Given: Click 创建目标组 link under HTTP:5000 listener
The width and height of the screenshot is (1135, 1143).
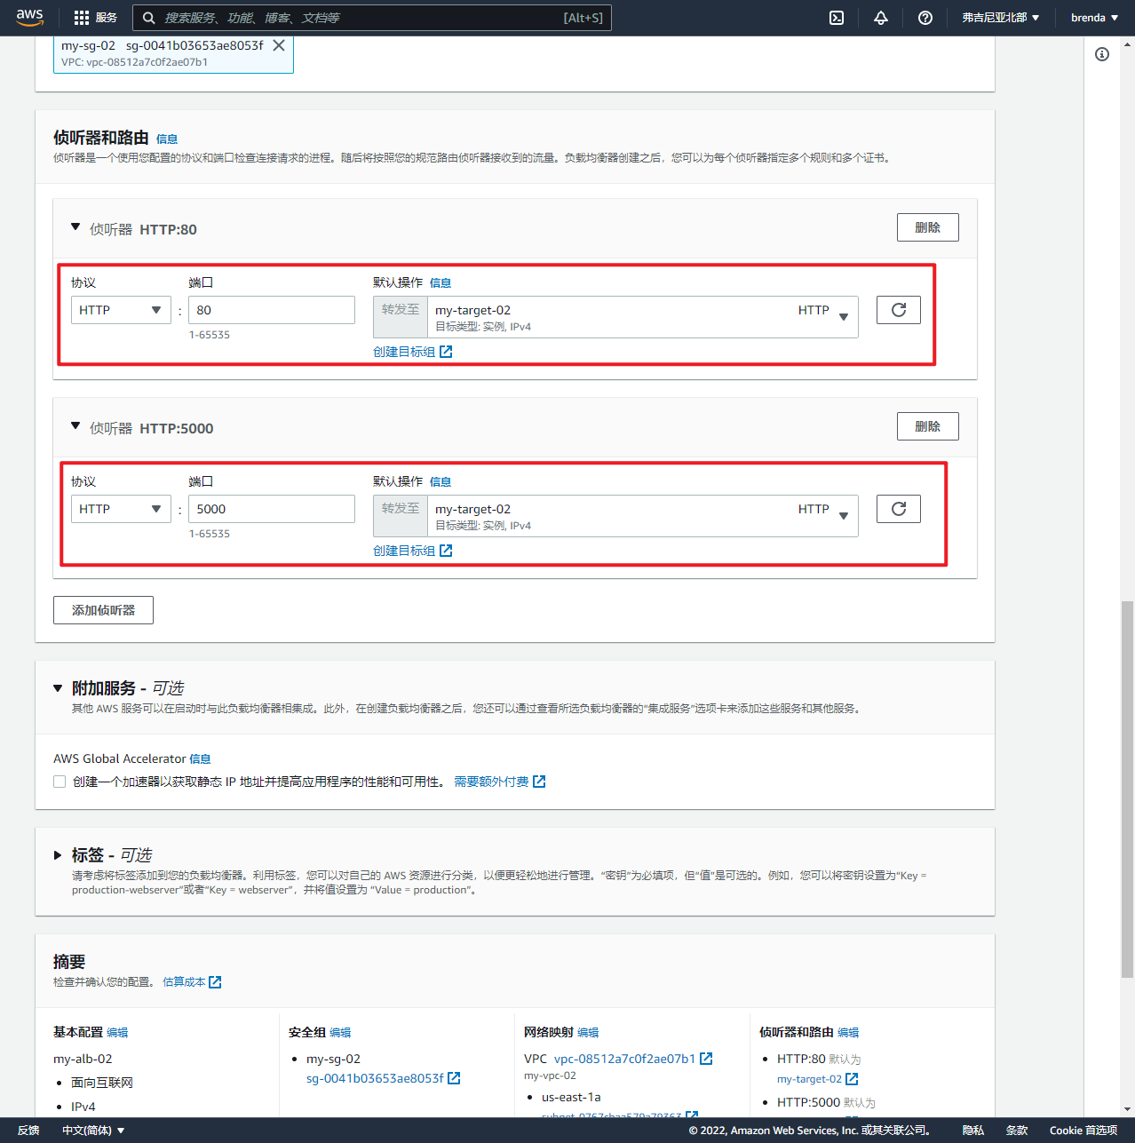Looking at the screenshot, I should [412, 551].
